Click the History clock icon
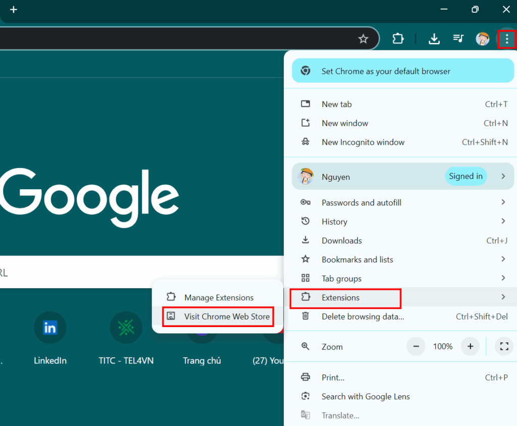The height and width of the screenshot is (426, 517). [x=305, y=221]
